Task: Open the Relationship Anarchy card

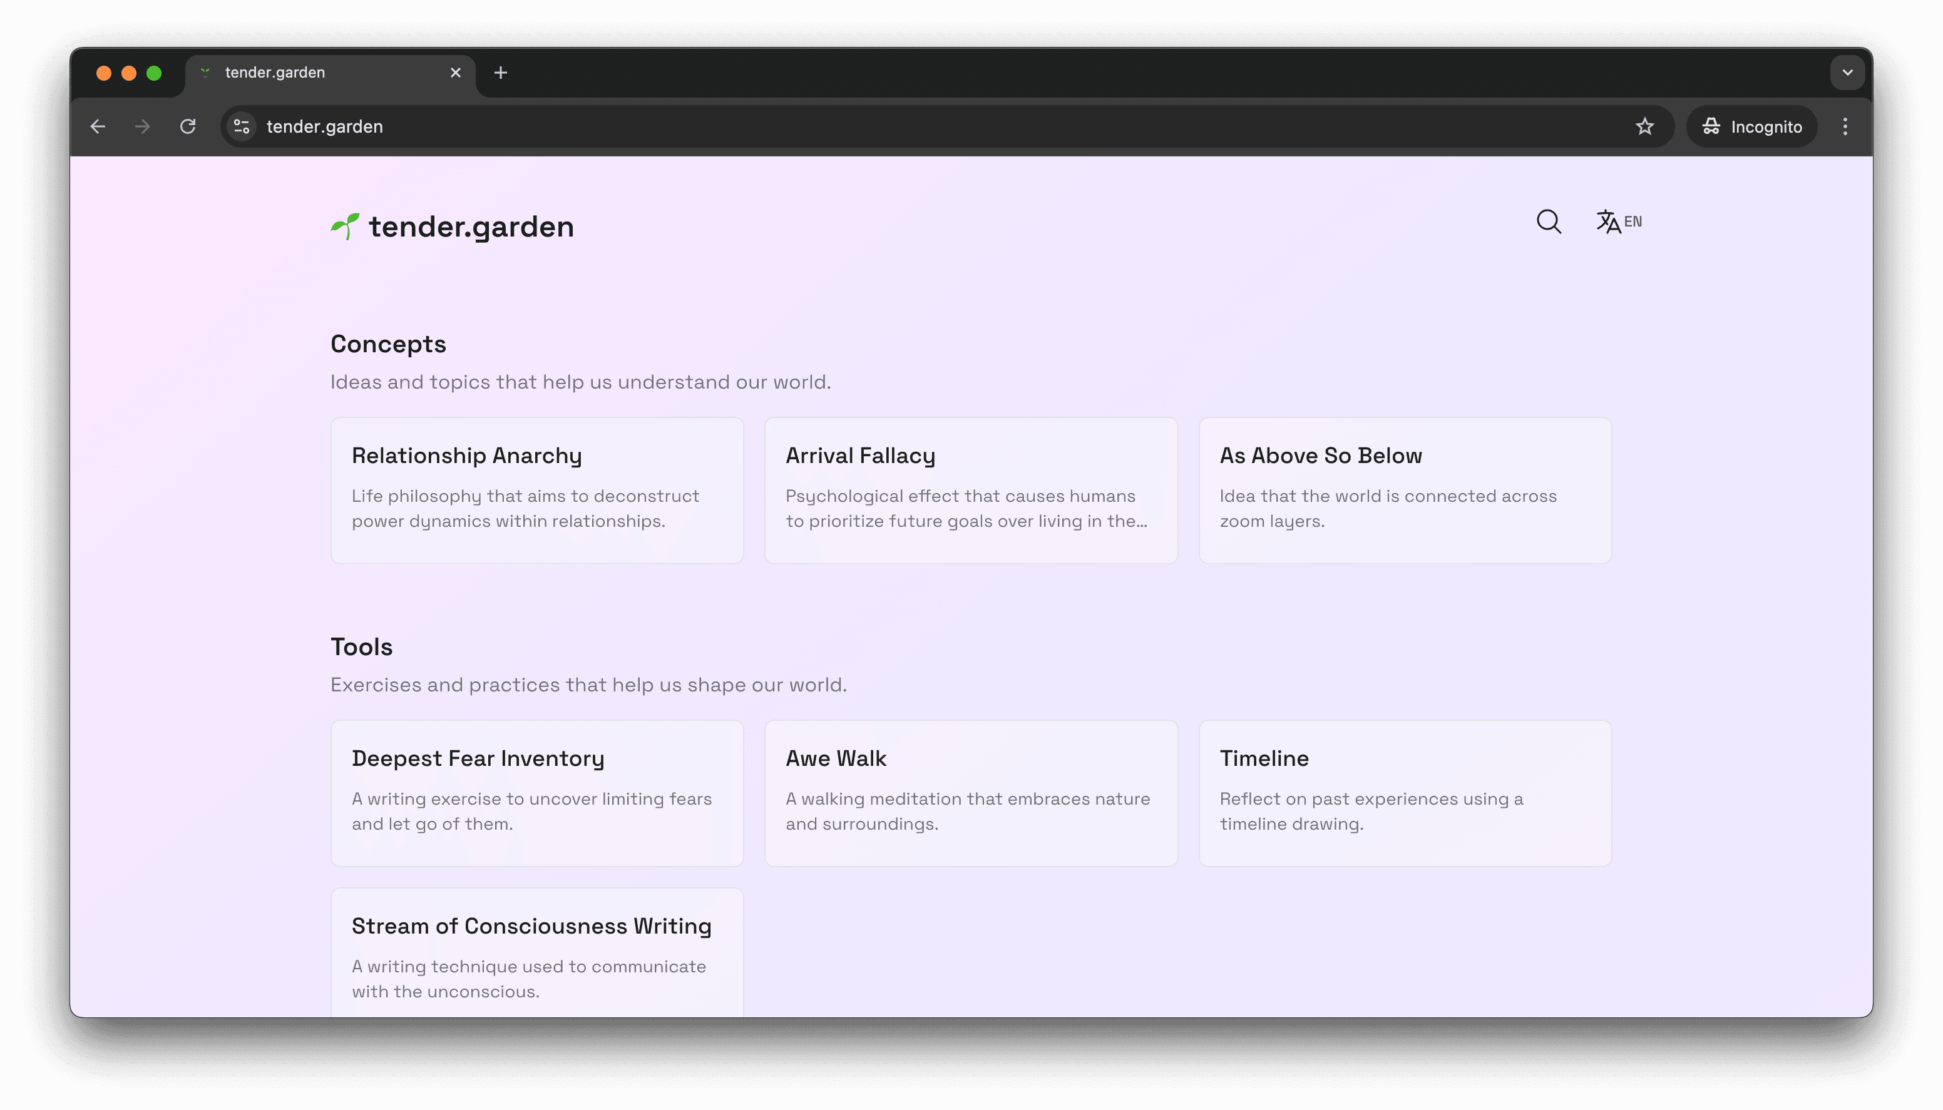Action: (537, 490)
